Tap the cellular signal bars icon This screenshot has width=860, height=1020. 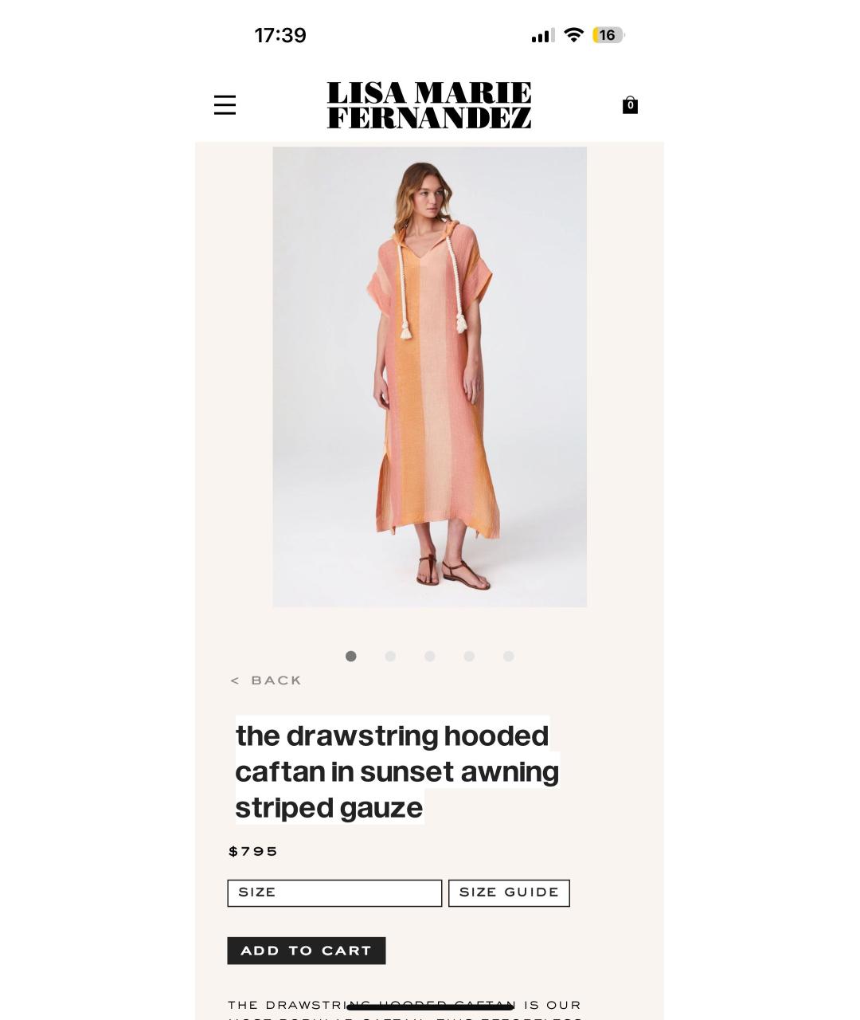(543, 35)
